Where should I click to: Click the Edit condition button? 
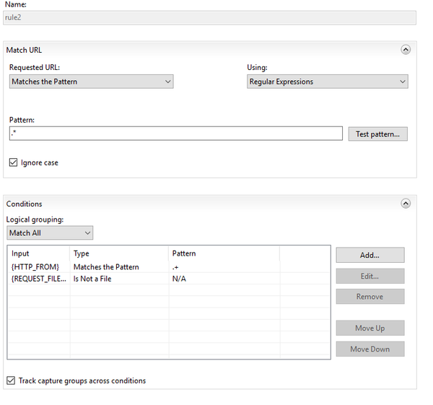(x=369, y=276)
